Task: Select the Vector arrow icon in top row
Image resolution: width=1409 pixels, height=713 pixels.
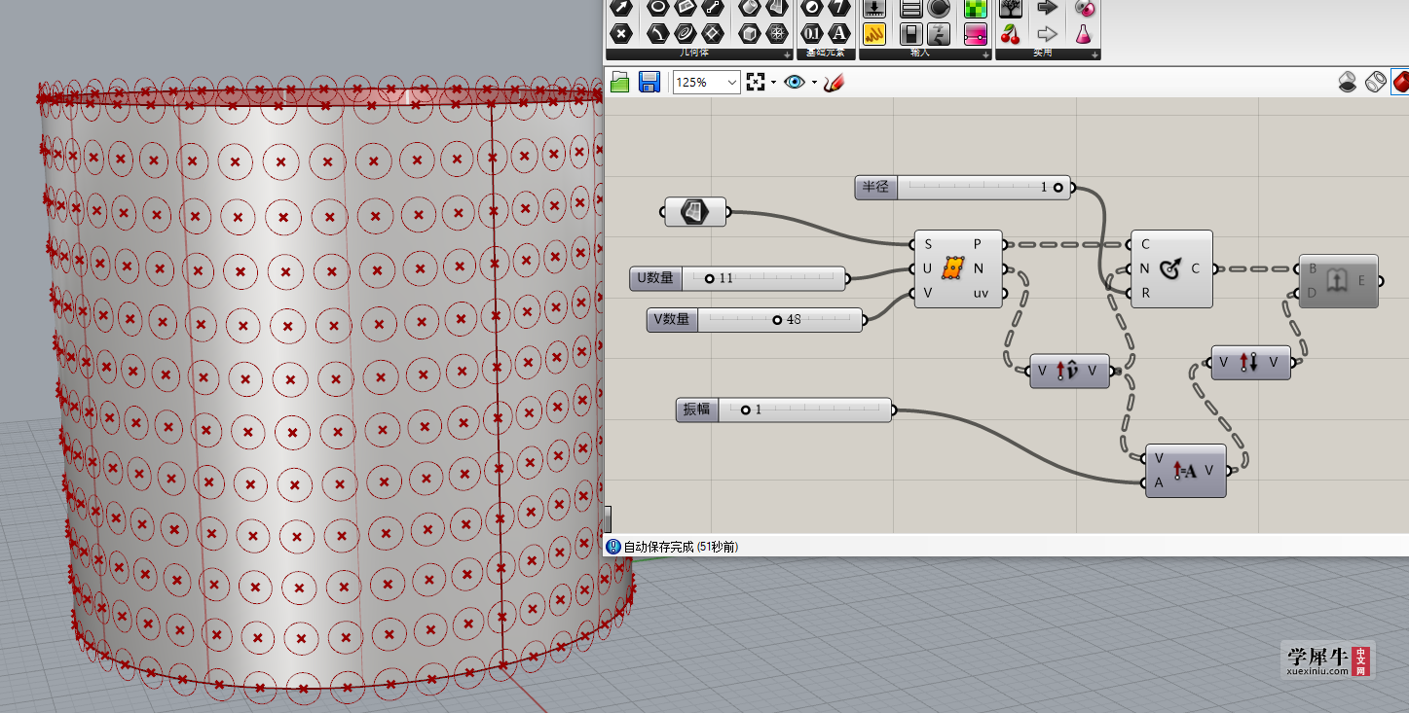Action: click(621, 8)
